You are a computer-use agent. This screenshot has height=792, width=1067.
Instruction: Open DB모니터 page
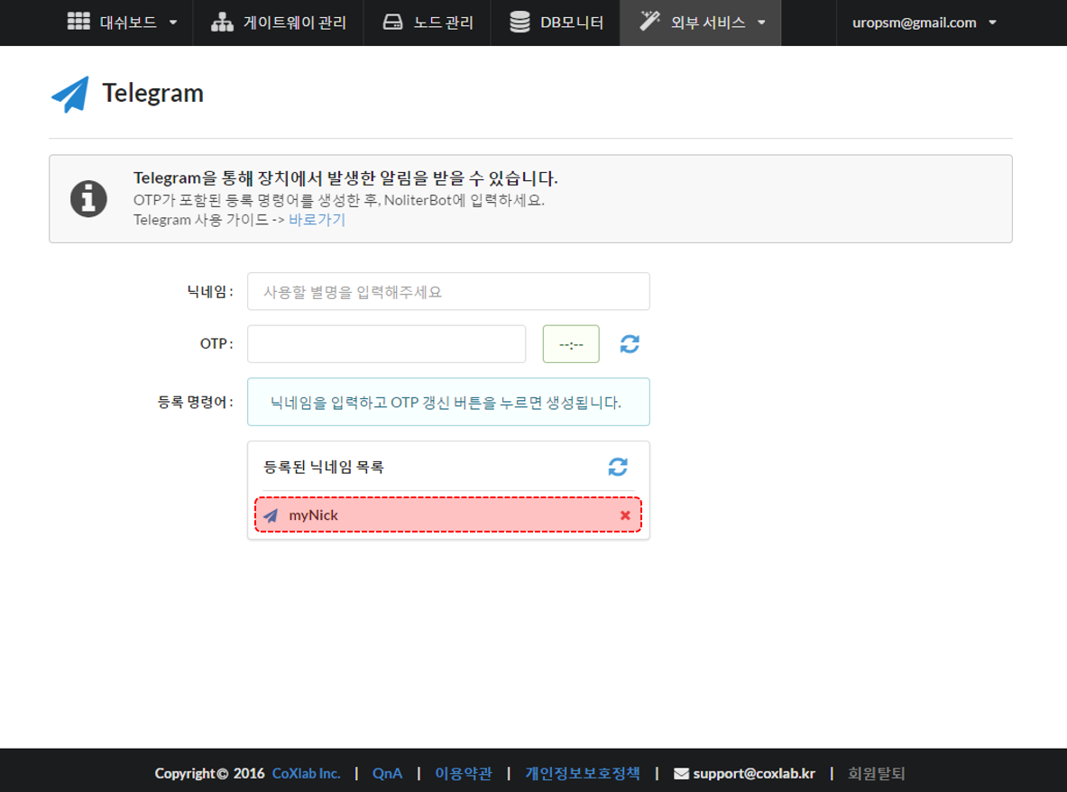point(556,23)
